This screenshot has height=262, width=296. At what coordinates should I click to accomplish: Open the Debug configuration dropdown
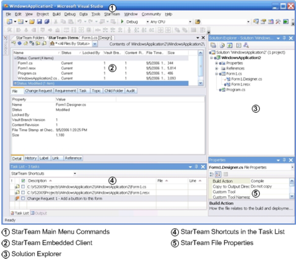pos(148,22)
